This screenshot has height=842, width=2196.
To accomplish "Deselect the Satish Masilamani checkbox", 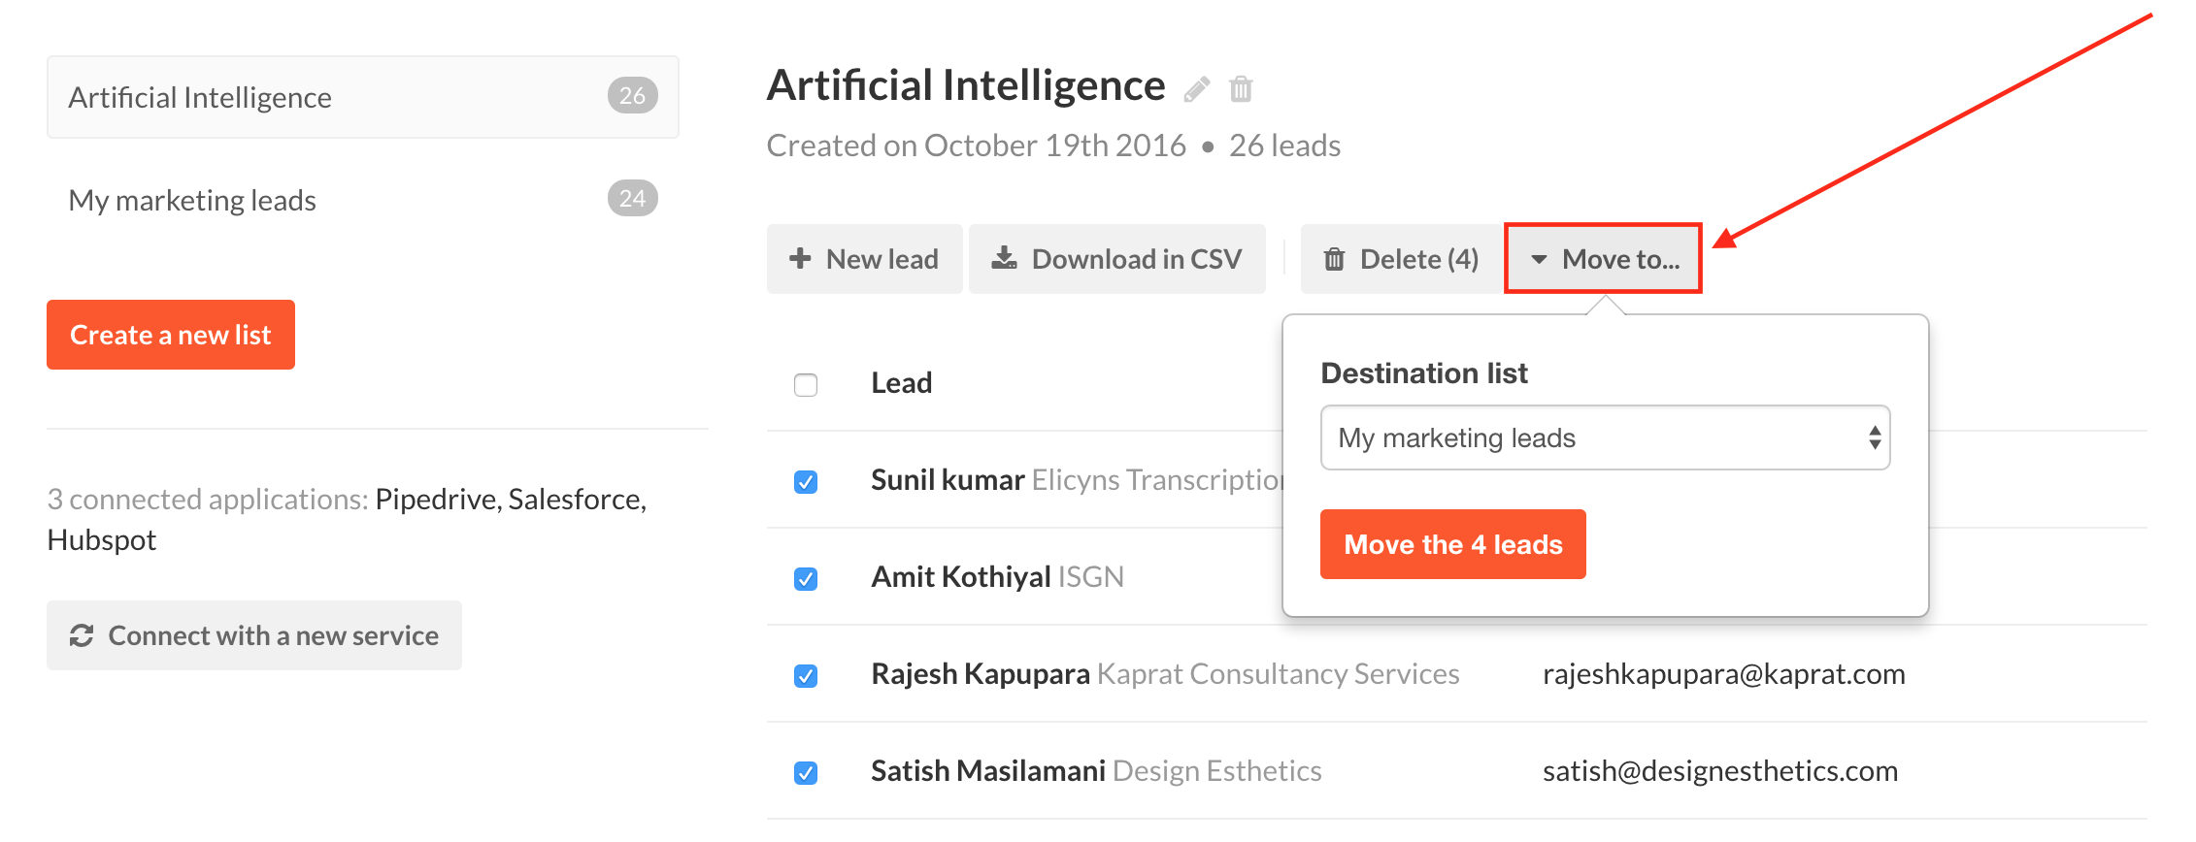I will tap(806, 773).
